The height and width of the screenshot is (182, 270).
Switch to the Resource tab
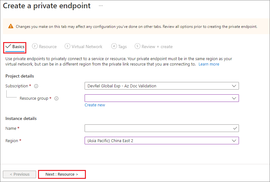click(48, 47)
